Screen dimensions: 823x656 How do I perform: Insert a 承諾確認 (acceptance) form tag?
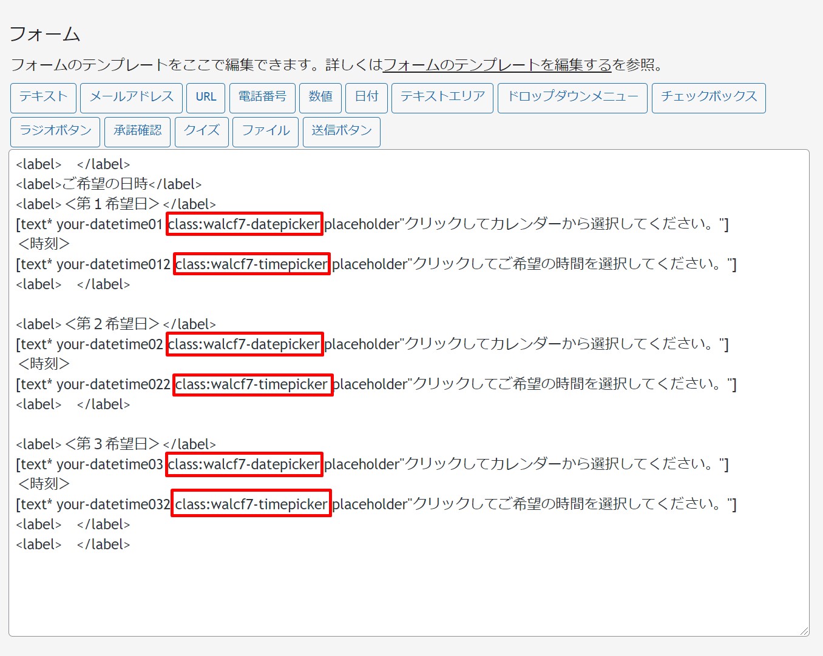(x=137, y=132)
